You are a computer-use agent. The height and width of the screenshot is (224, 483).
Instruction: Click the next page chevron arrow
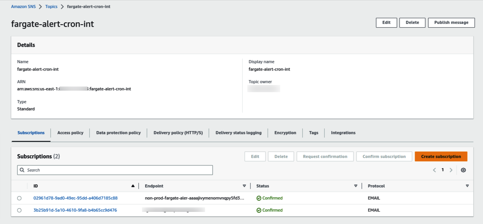coord(451,170)
